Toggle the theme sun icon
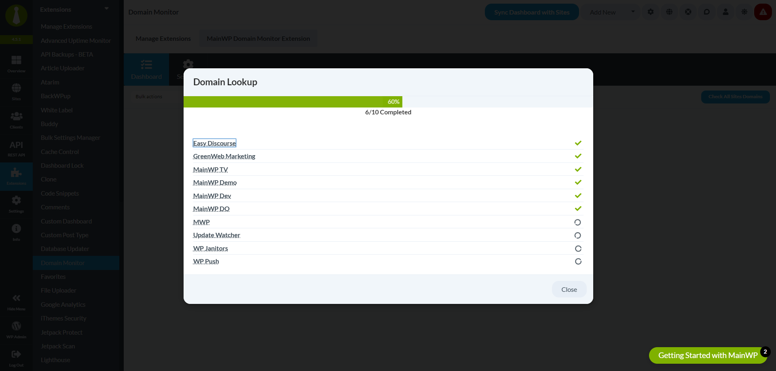 744,12
